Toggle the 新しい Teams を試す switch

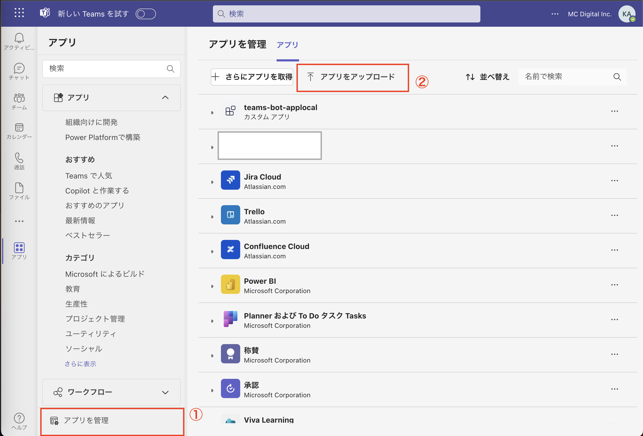tap(146, 14)
